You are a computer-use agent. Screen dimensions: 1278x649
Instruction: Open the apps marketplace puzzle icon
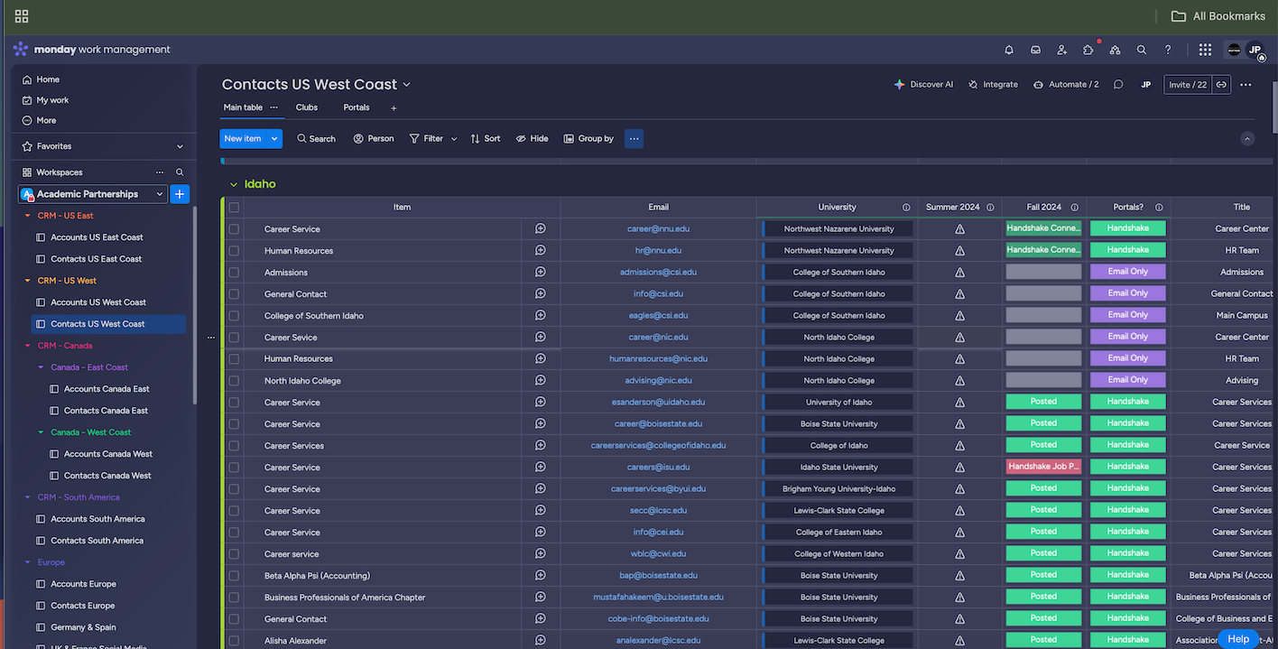[1088, 50]
